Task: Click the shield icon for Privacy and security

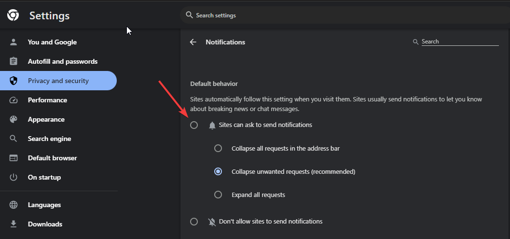Action: (x=14, y=81)
